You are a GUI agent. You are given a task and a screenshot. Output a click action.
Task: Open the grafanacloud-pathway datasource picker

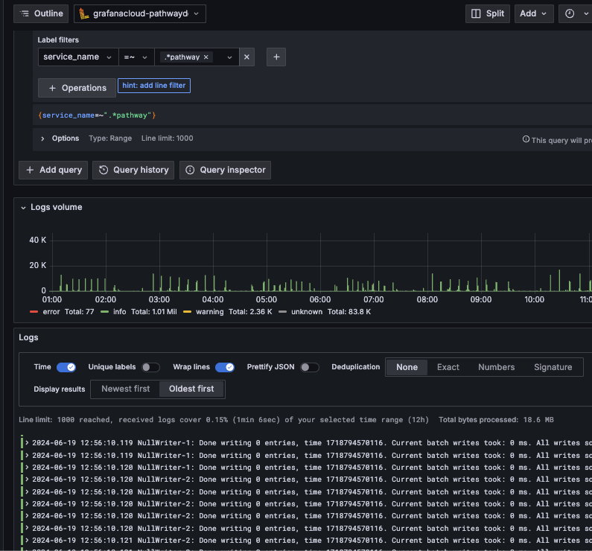coord(140,13)
